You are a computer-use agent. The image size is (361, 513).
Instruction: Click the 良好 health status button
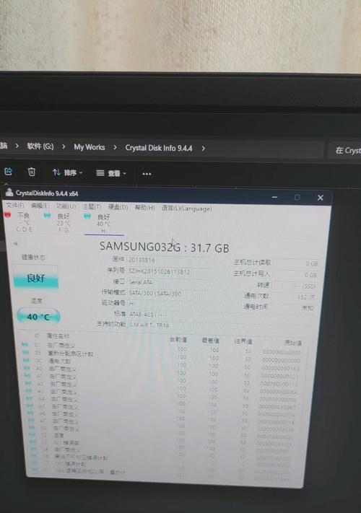click(36, 278)
